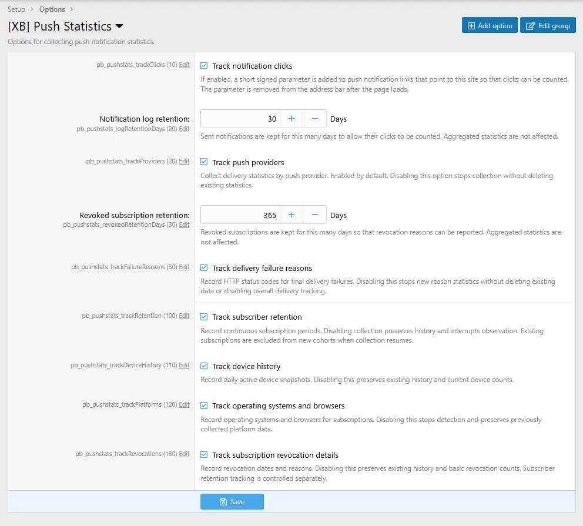Click the 'Track subscriber retention' label text
Image resolution: width=583 pixels, height=526 pixels.
[257, 317]
